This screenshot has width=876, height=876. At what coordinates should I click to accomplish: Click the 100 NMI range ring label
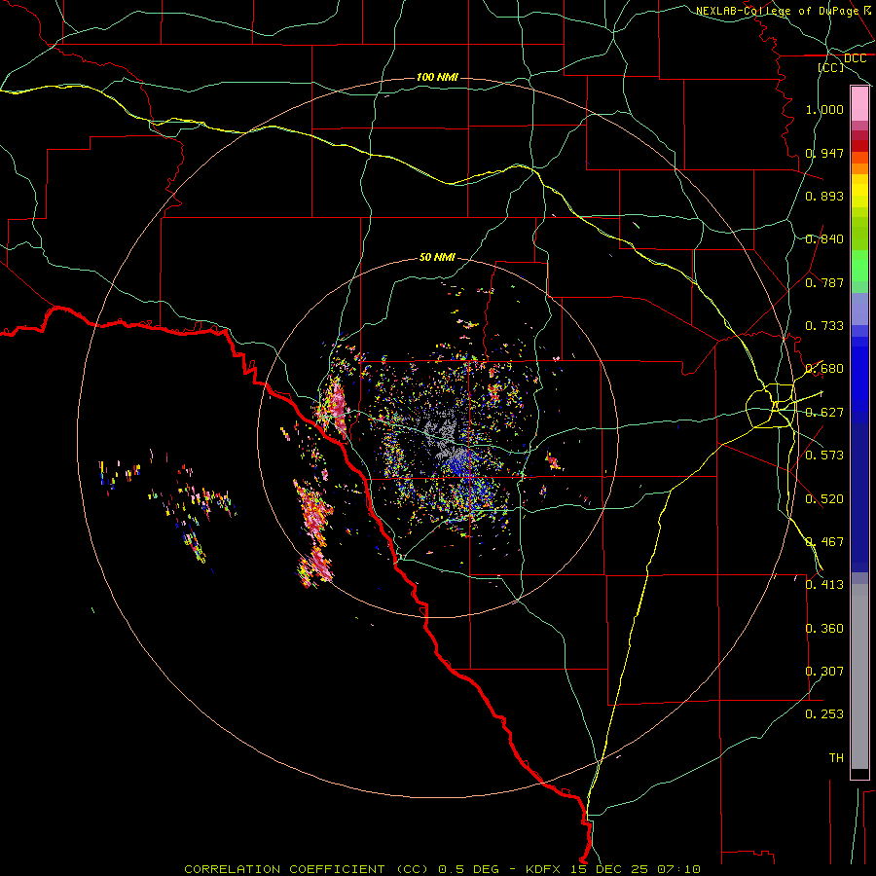[x=437, y=77]
